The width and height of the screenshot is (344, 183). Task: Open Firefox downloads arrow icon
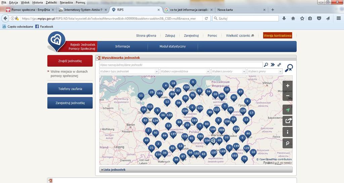coord(284,18)
